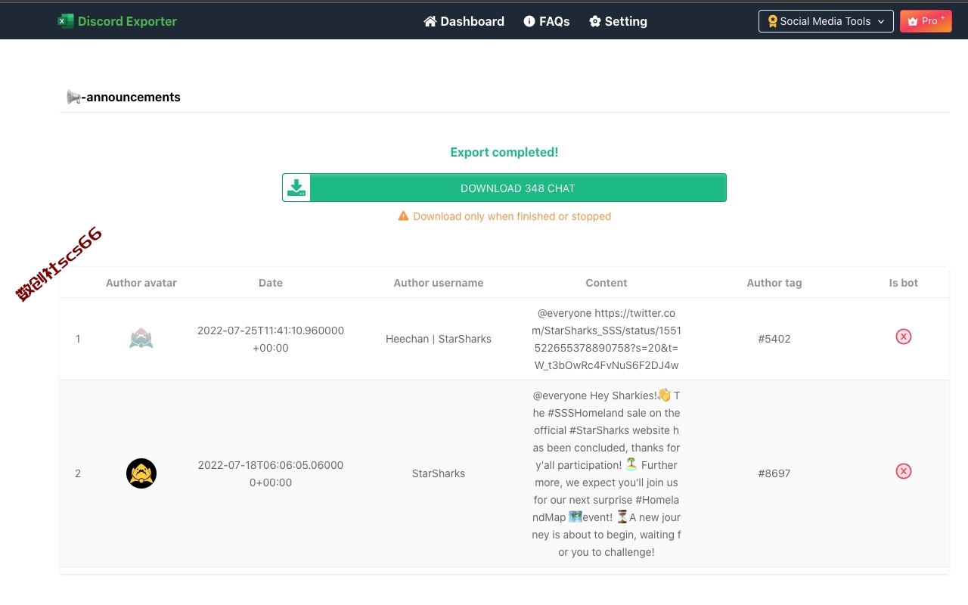This screenshot has width=968, height=605.
Task: Click the author tag #5402
Action: tap(774, 339)
